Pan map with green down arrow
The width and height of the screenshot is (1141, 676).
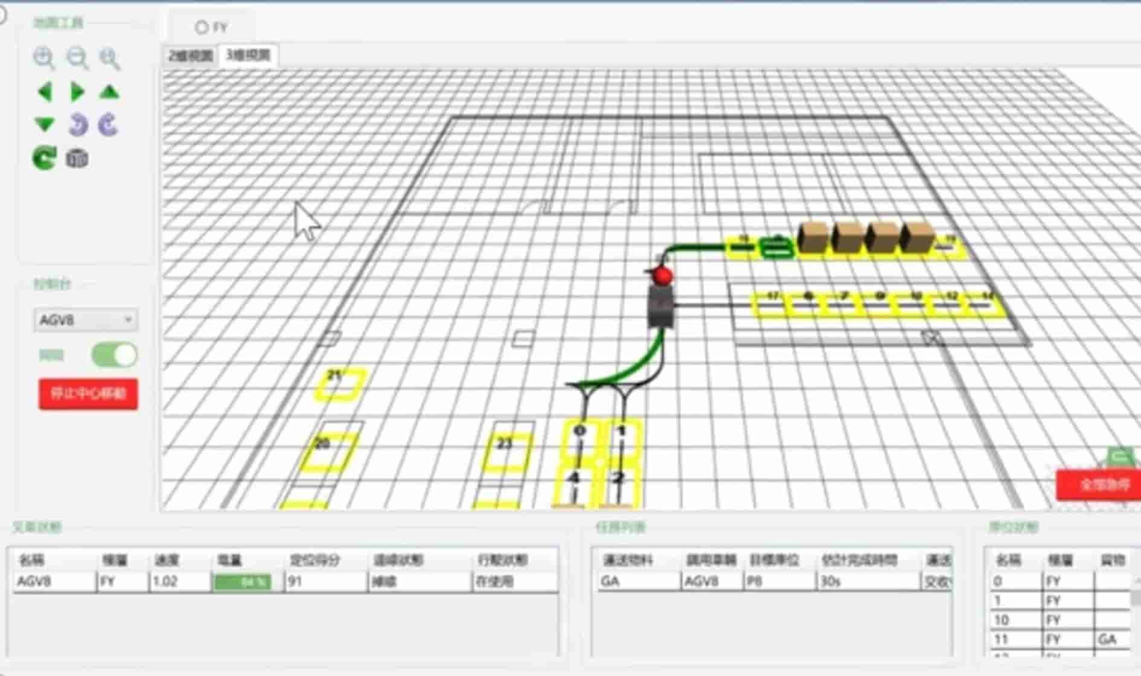45,125
